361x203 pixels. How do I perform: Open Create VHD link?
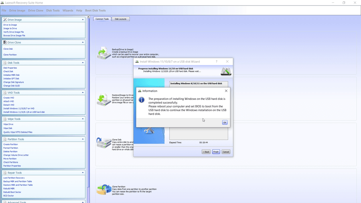tap(9, 98)
